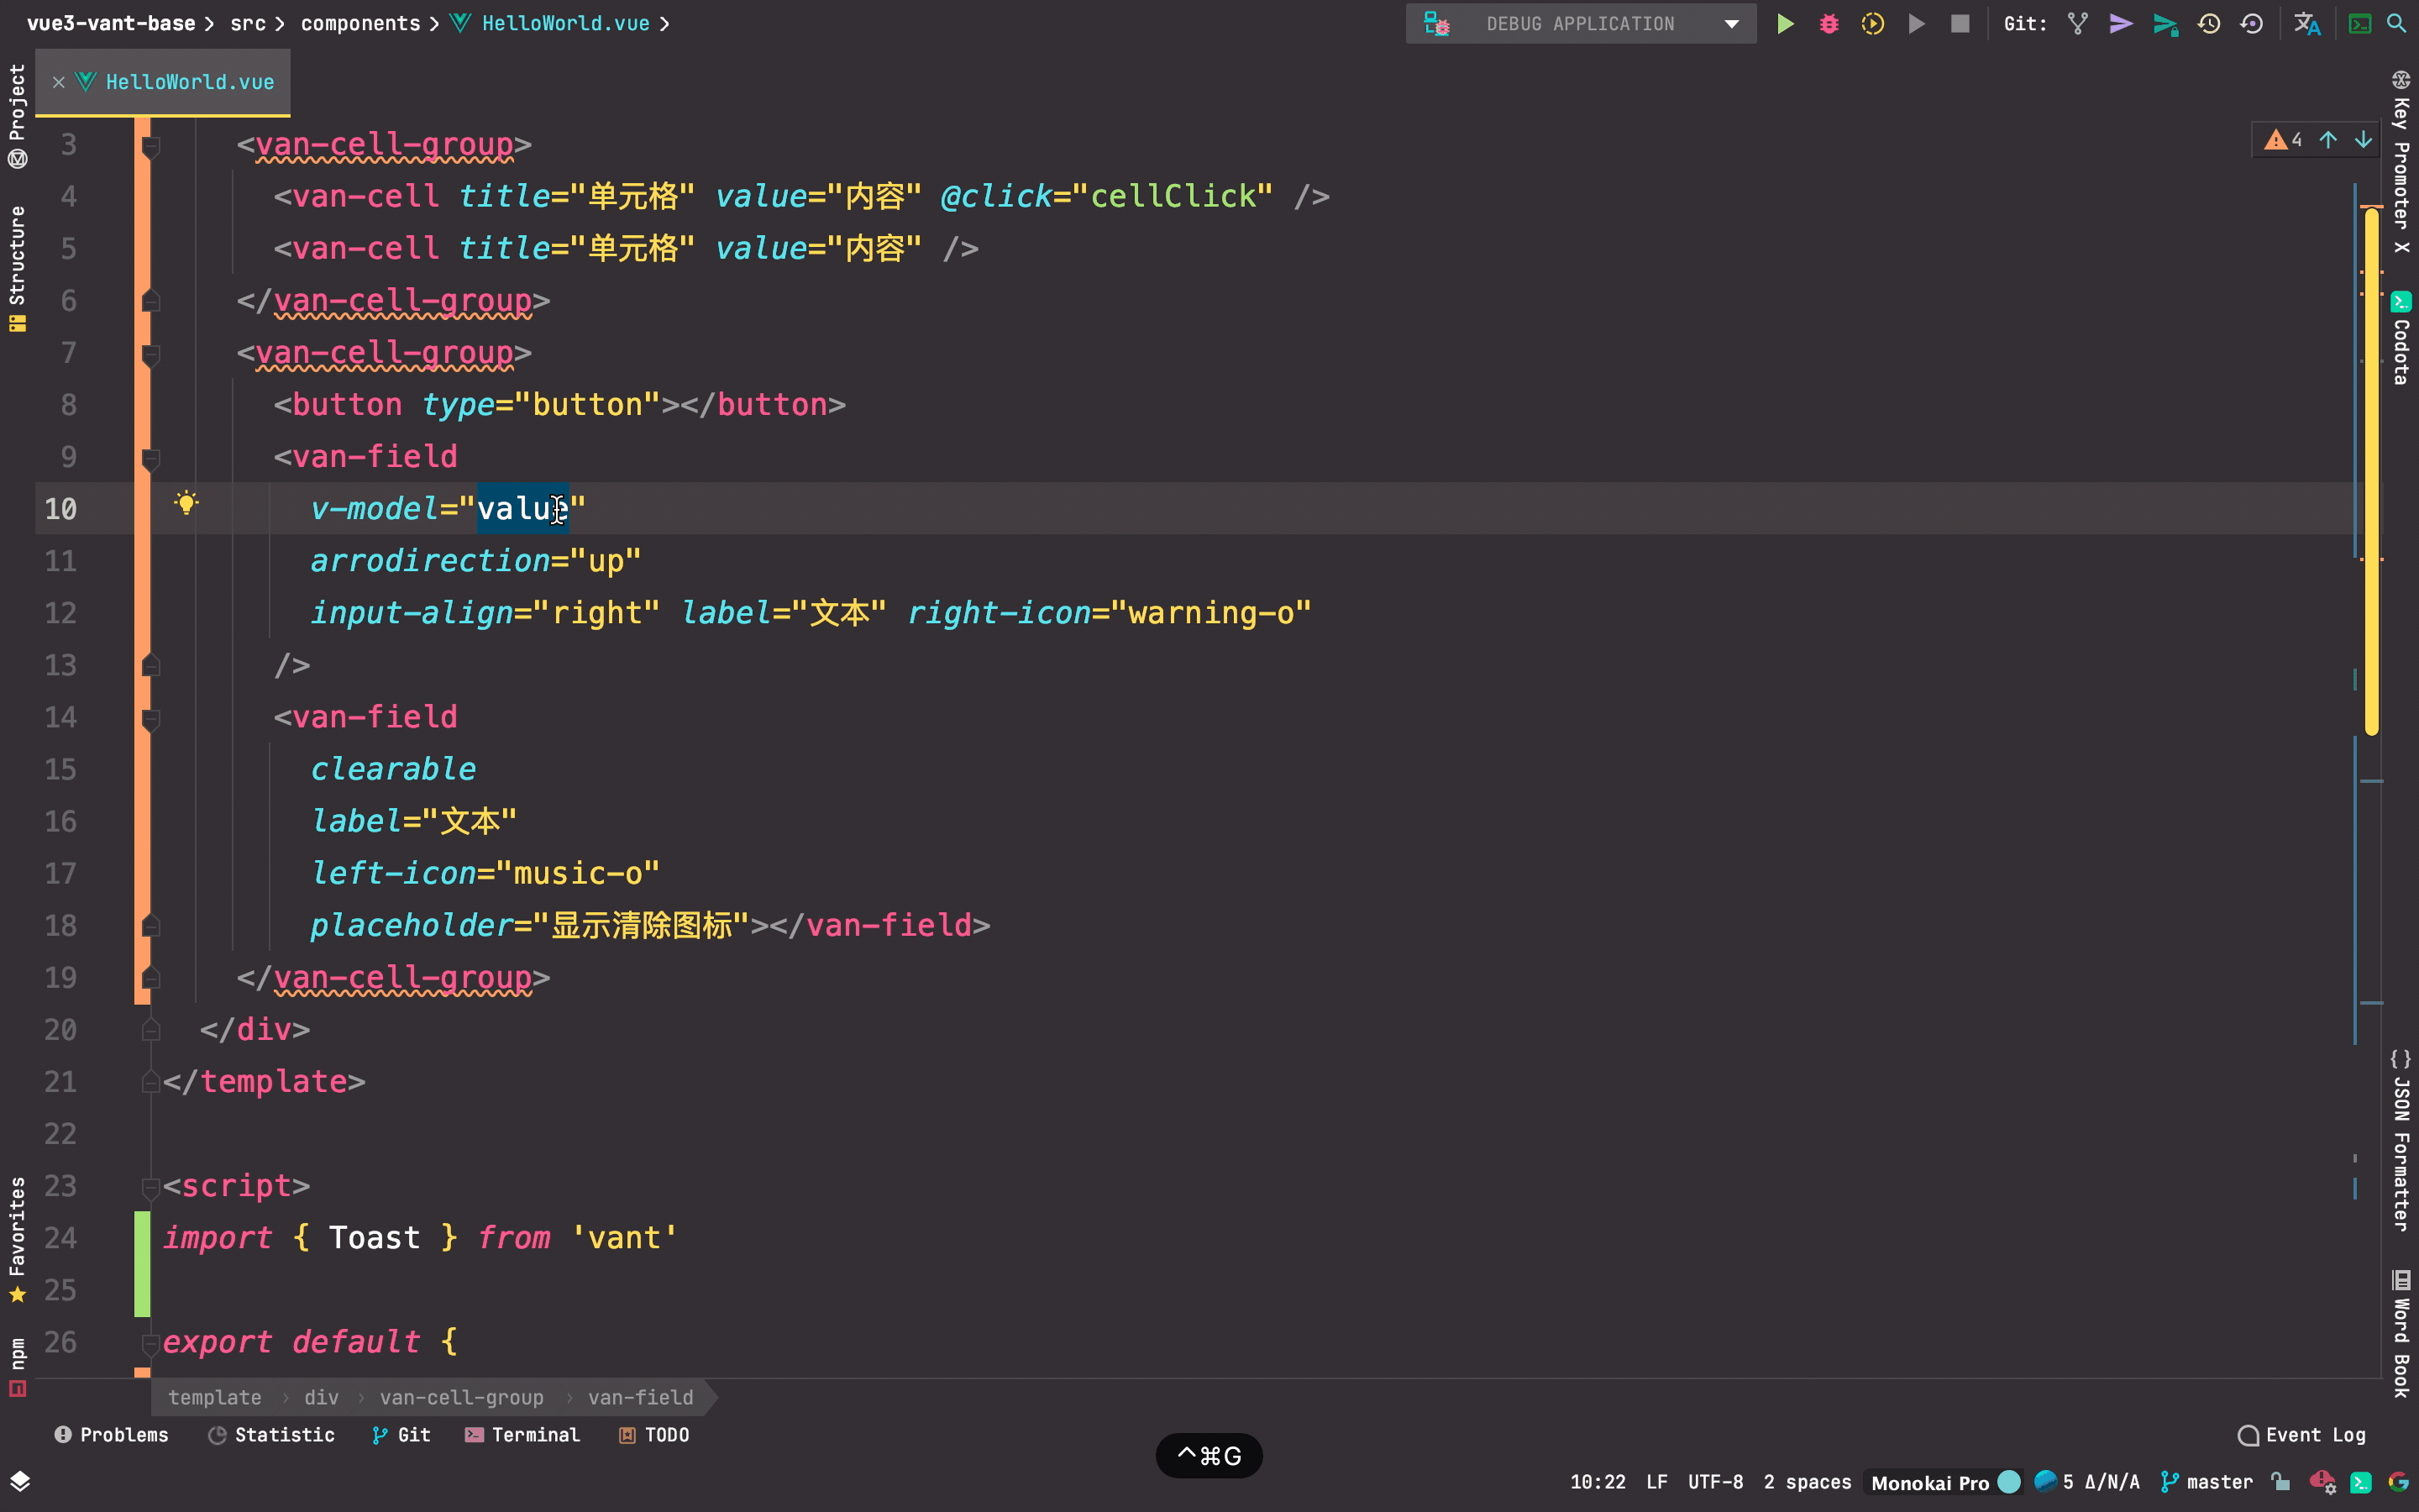Screen dimensions: 2419x1512
Task: Click the Git update project branch icon
Action: [2077, 24]
